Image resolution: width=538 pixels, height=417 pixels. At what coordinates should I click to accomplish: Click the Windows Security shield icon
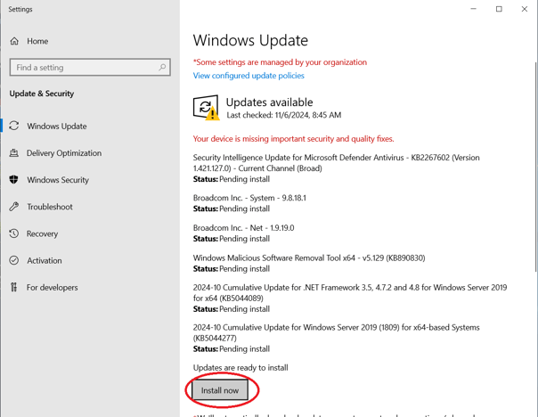coord(14,180)
